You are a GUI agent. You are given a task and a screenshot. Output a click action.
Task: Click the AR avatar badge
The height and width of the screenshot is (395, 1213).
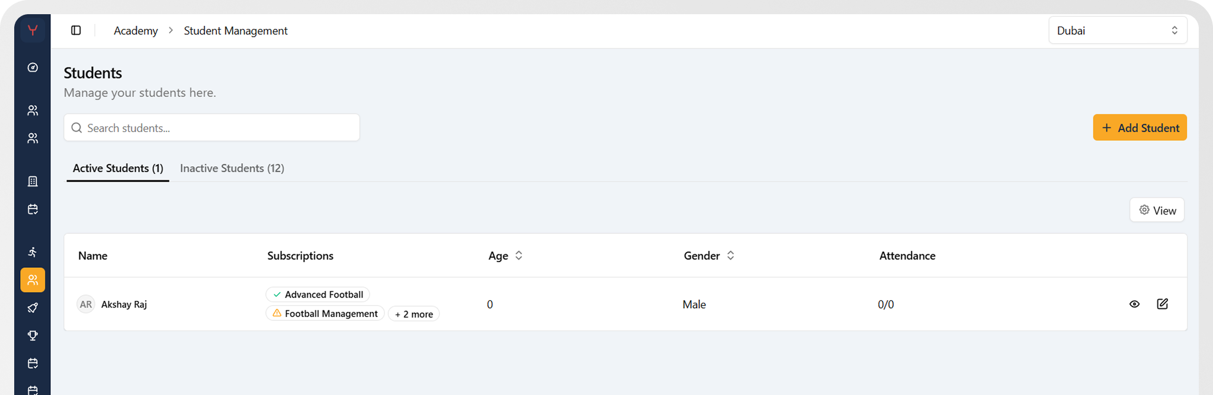pyautogui.click(x=86, y=305)
